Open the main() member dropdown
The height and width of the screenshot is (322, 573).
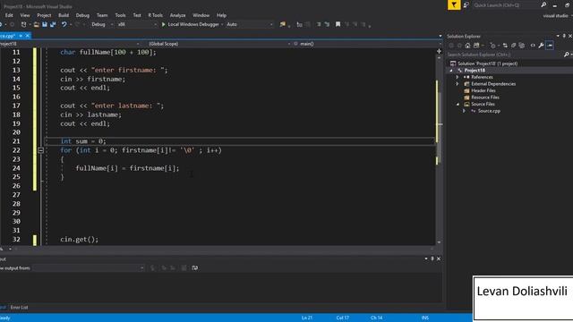[x=367, y=44]
